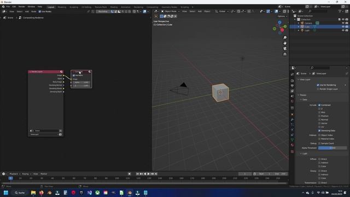Click the viewport Options button
350x197 pixels.
tap(282, 16)
